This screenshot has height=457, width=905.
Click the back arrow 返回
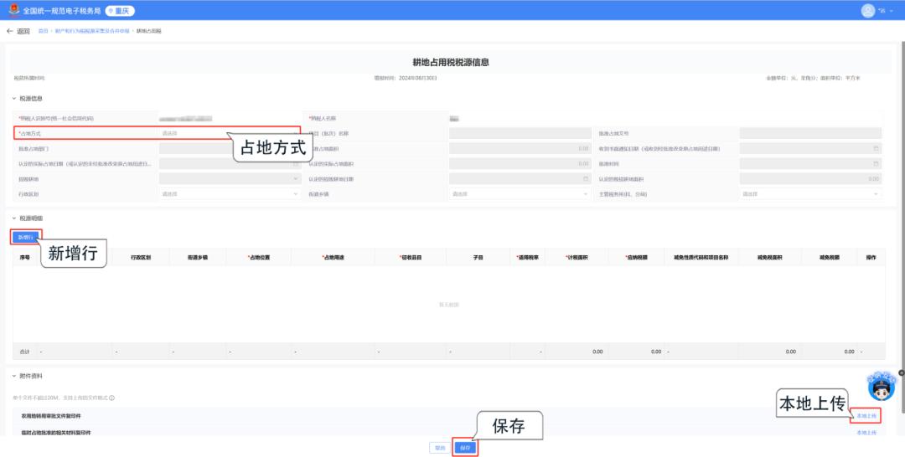point(18,31)
